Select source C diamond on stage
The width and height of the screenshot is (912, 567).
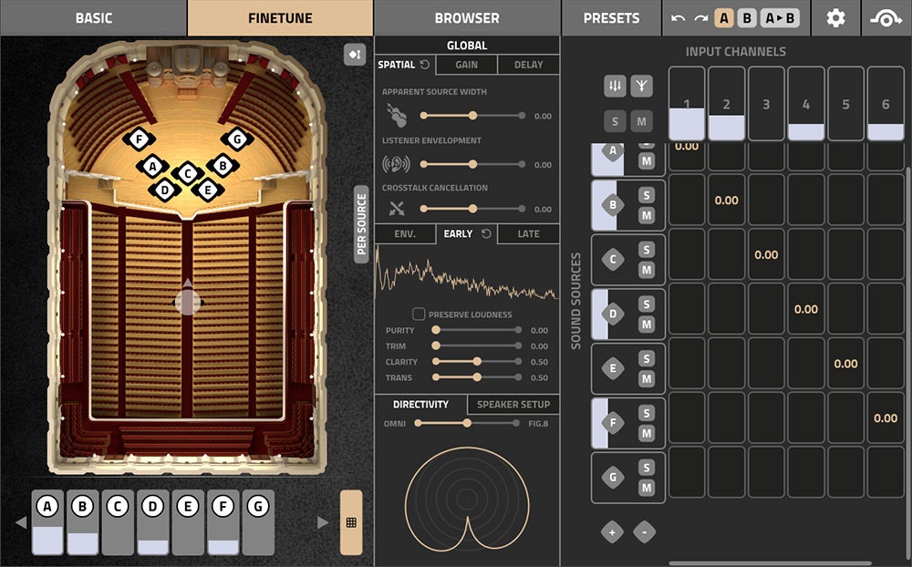tap(187, 173)
